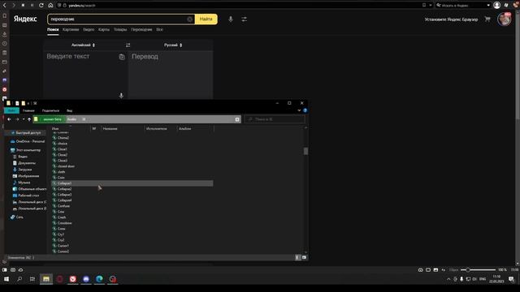This screenshot has width=520, height=292.
Task: Click the Audio breadcrumb in address bar
Action: coord(71,119)
